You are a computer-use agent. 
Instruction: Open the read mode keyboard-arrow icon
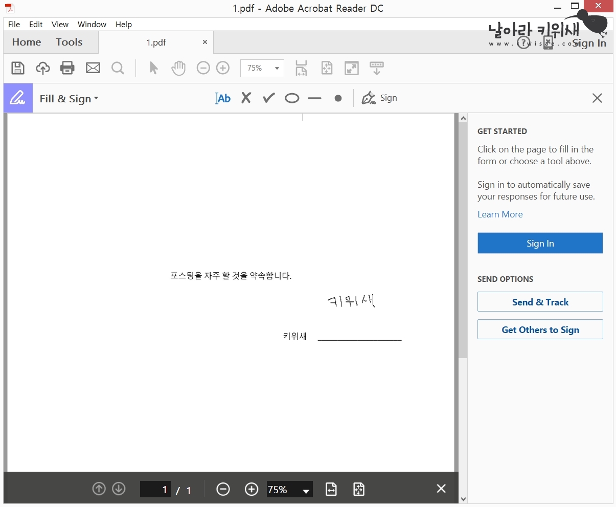[377, 68]
